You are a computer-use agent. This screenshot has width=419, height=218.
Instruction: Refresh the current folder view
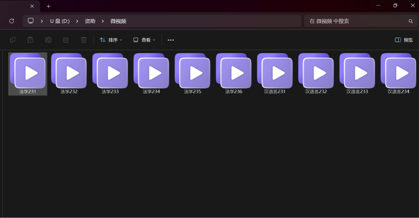click(12, 21)
